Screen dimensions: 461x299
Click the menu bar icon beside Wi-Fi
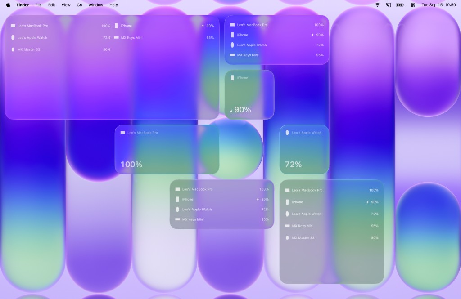pyautogui.click(x=389, y=4)
